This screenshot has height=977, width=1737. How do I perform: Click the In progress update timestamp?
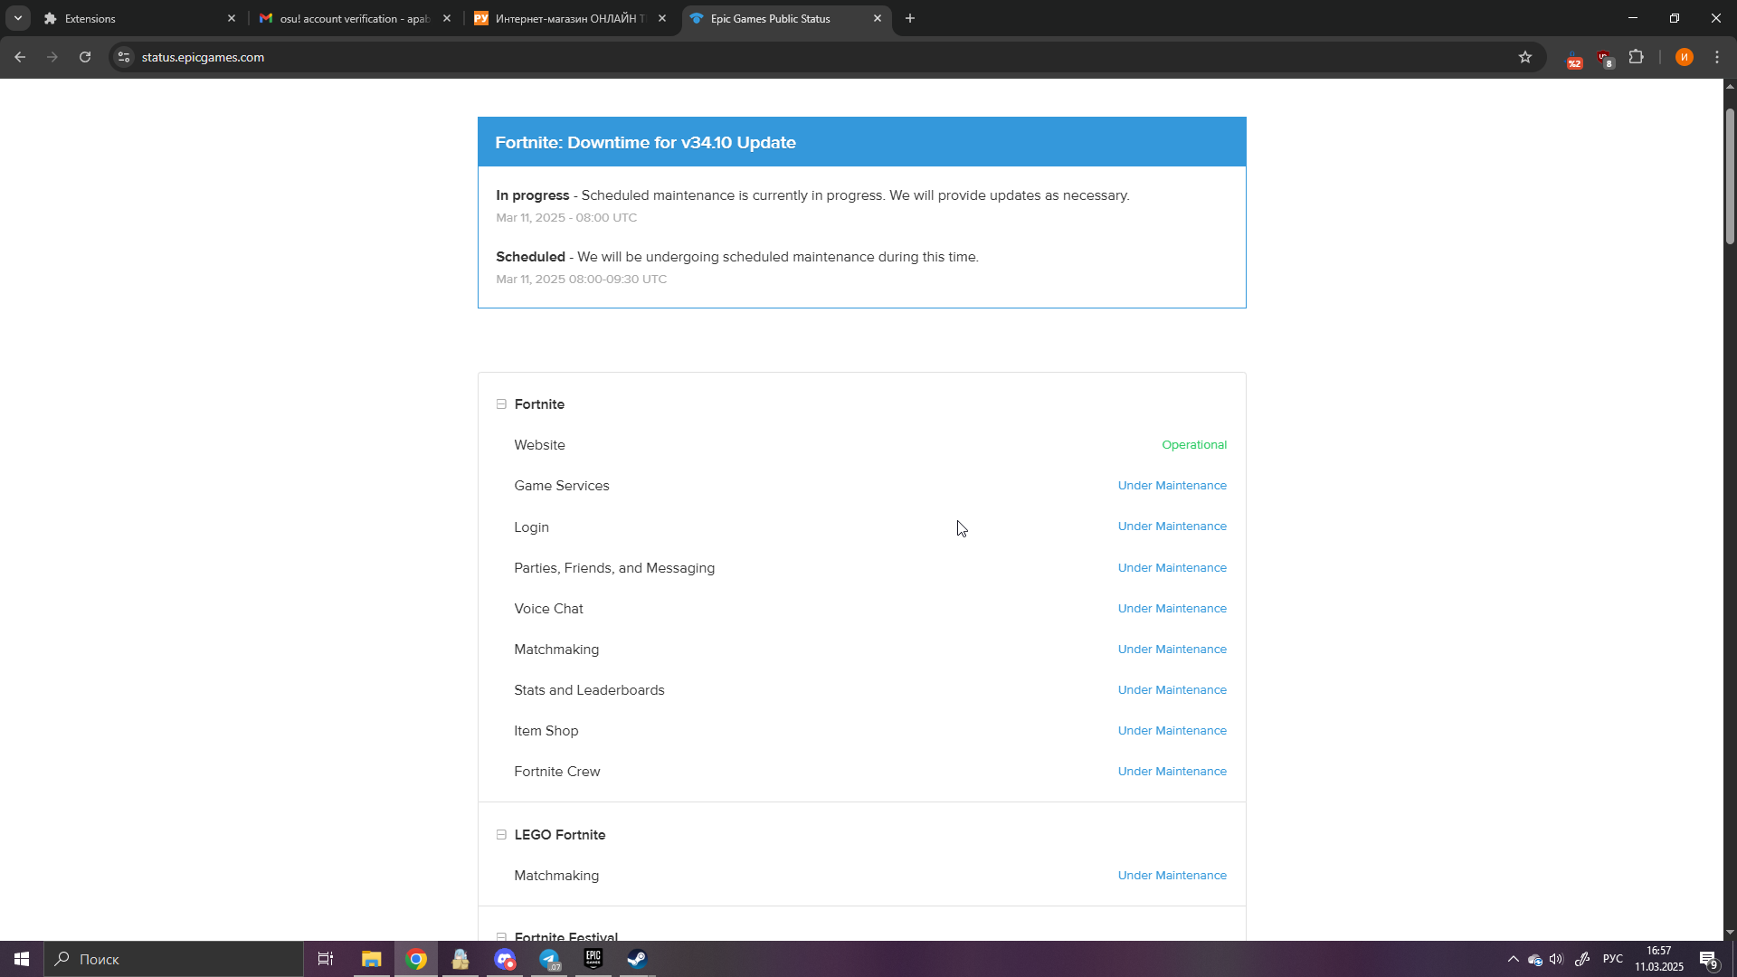pyautogui.click(x=566, y=218)
